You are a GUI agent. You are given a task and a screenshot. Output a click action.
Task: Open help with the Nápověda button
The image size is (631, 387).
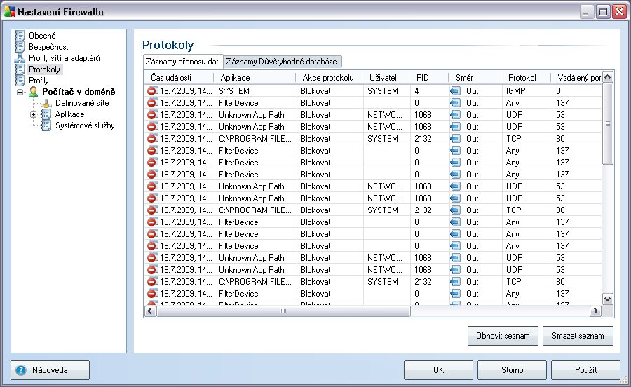click(x=50, y=370)
